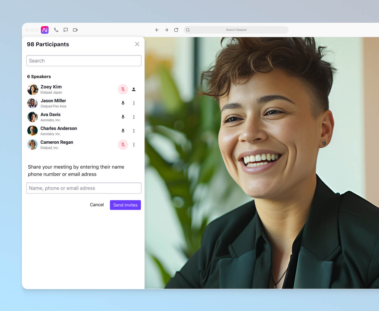The height and width of the screenshot is (311, 379).
Task: Open more options for Charles Anderson
Action: pos(134,131)
